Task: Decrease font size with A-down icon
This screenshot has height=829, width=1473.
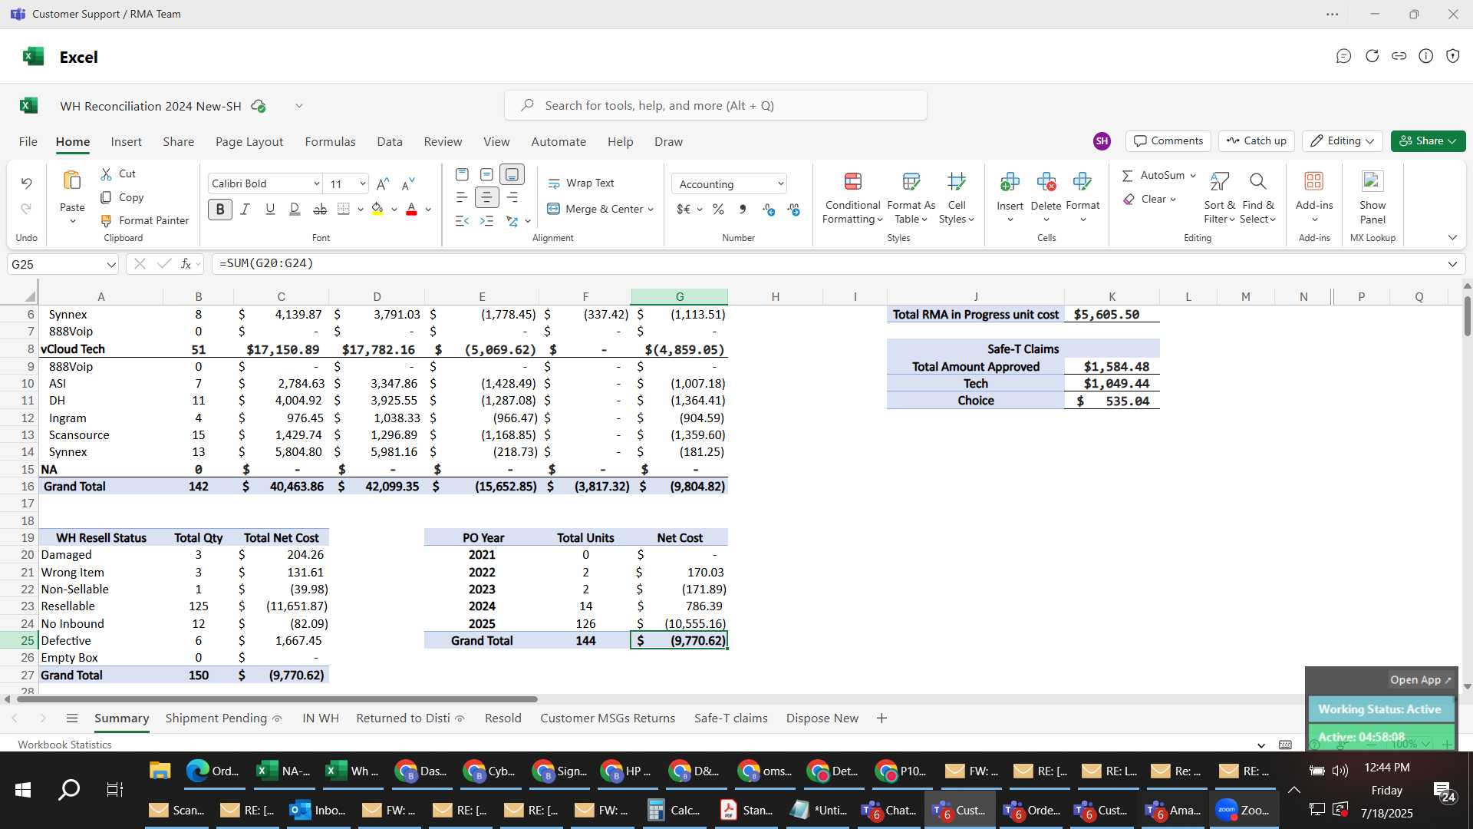Action: (408, 183)
